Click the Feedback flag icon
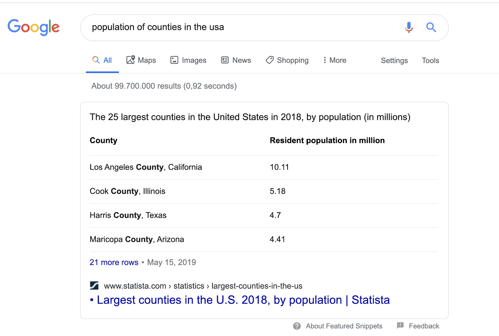 pos(400,326)
